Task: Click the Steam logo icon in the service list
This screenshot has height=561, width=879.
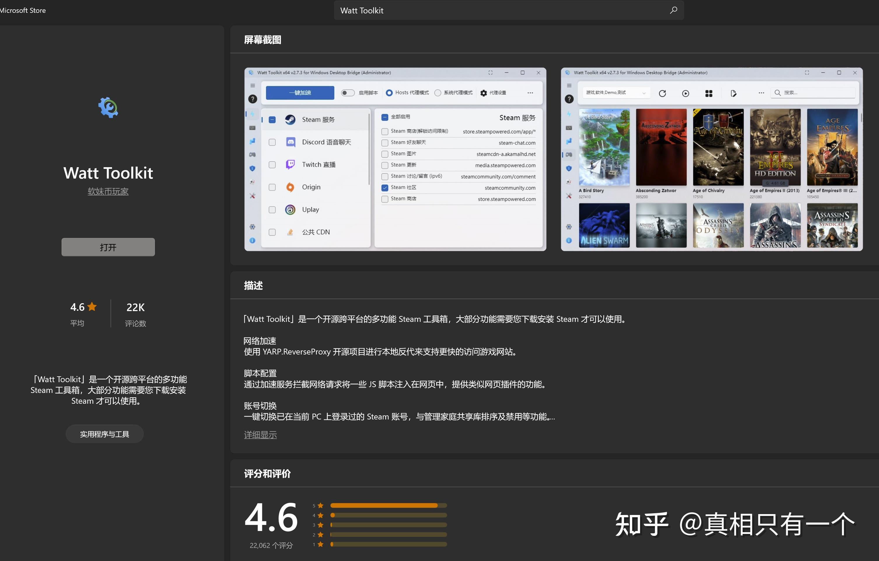Action: (290, 119)
